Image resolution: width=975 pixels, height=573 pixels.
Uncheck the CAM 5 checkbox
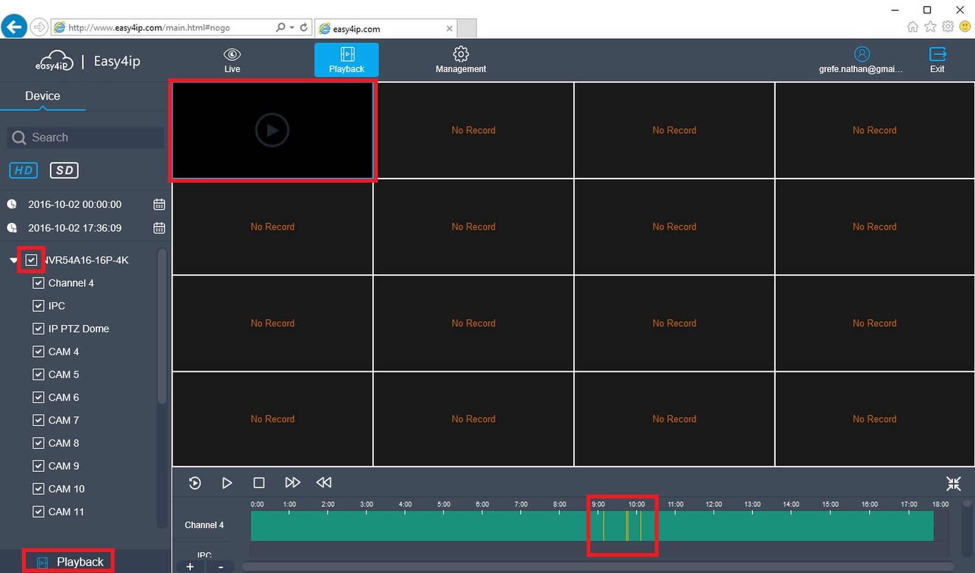[38, 374]
